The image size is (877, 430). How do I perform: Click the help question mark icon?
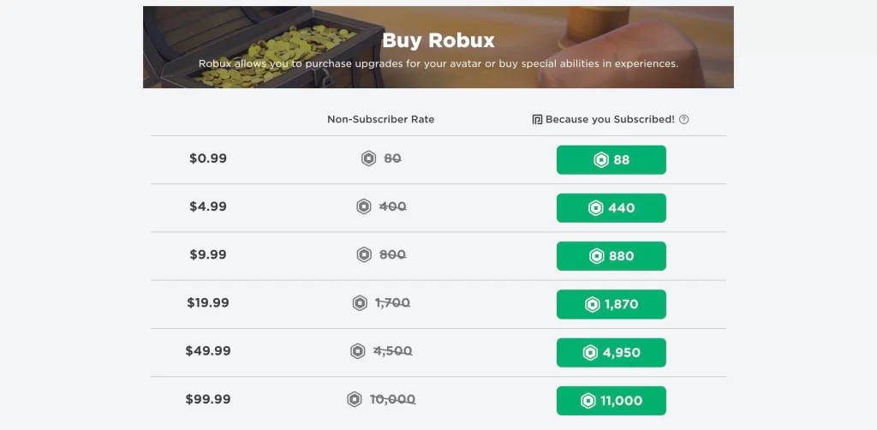(683, 120)
